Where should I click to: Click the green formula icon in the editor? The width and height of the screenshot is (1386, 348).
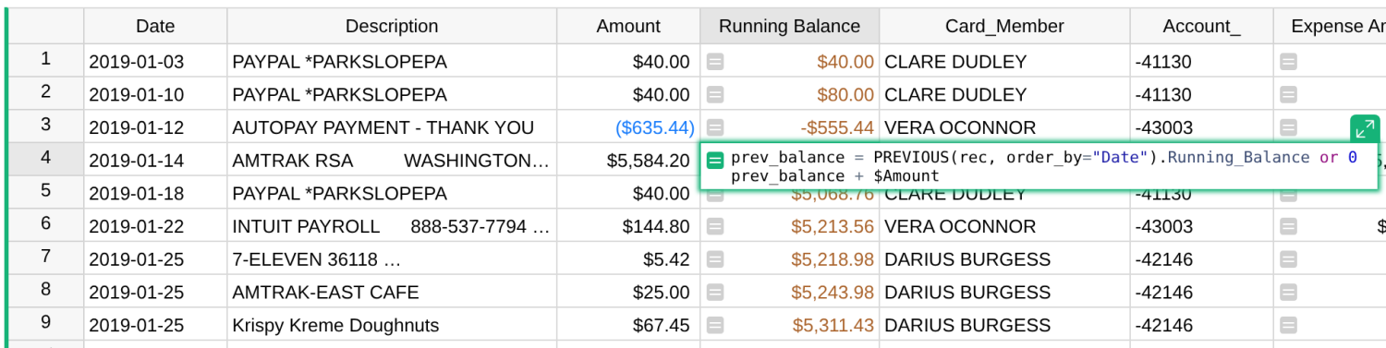(715, 161)
